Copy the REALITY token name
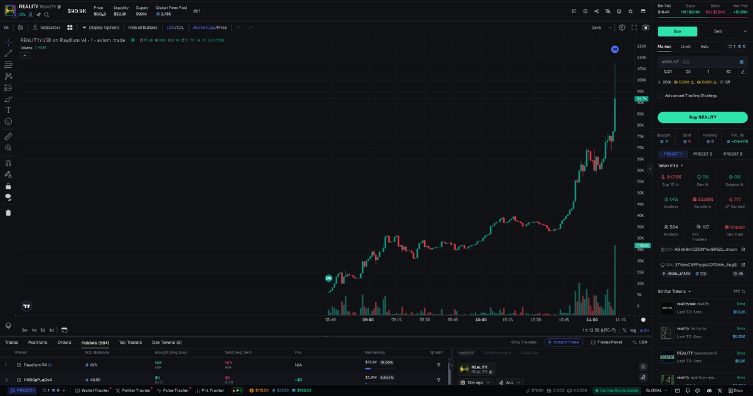Viewport: 753px width, 396px height. [60, 6]
